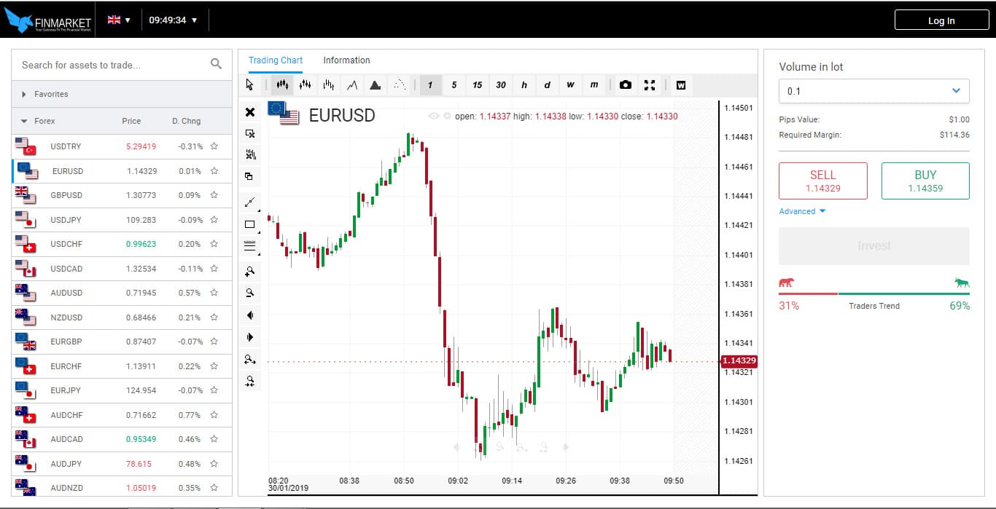This screenshot has height=509, width=996.
Task: Set monthly 'm' timeframe
Action: click(594, 85)
